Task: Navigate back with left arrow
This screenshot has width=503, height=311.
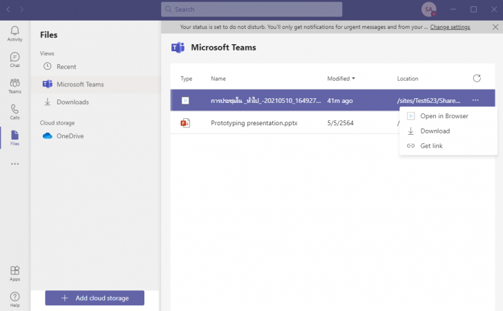Action: click(8, 9)
